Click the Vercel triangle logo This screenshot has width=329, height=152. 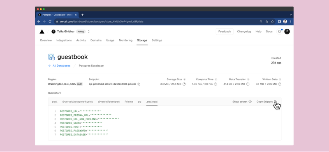tap(42, 32)
